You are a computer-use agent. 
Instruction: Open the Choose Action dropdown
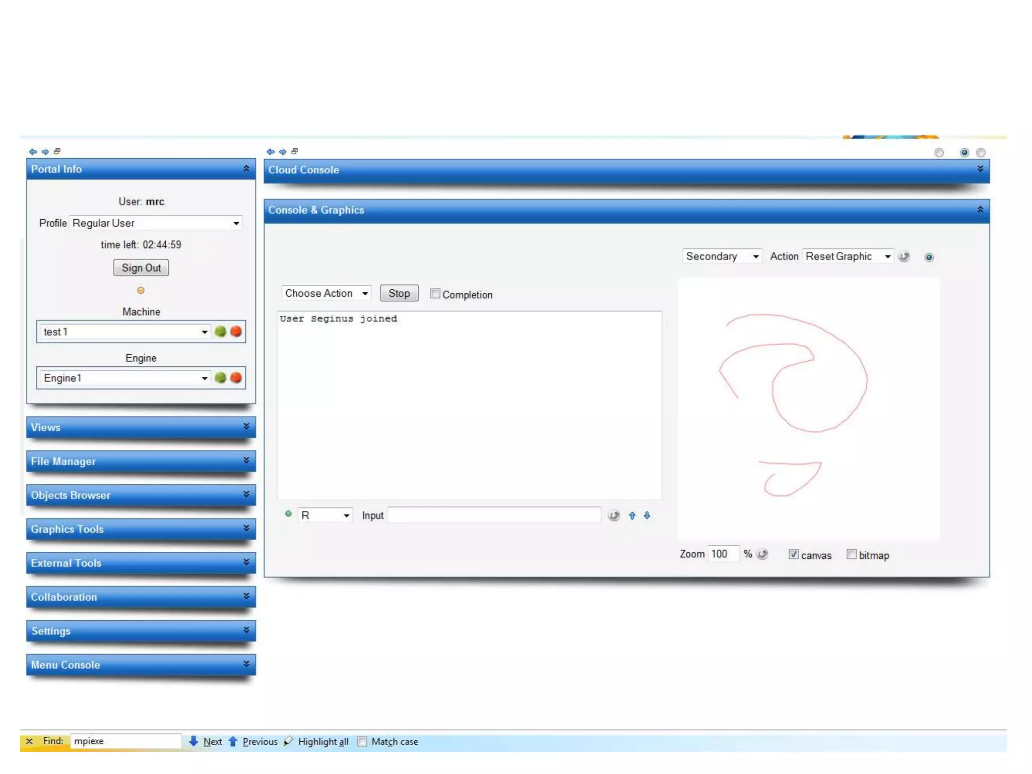326,293
